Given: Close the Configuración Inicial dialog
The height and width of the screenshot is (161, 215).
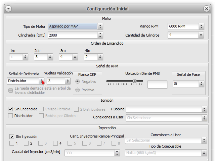Looking at the screenshot, I should [207, 9].
